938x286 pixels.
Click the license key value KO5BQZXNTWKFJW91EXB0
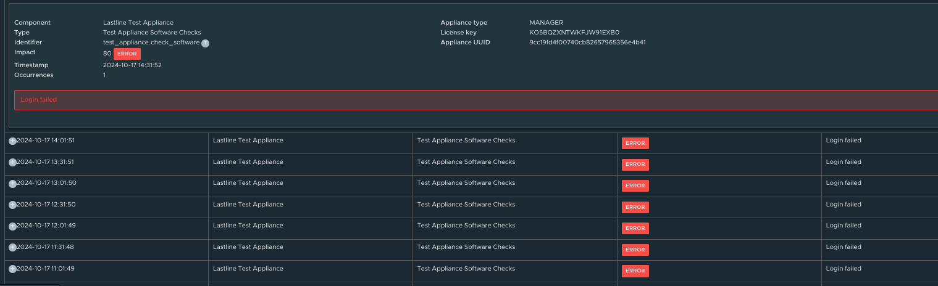pyautogui.click(x=574, y=33)
